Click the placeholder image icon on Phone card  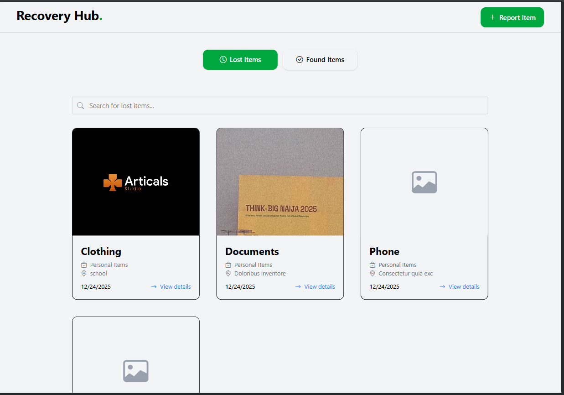pyautogui.click(x=424, y=182)
